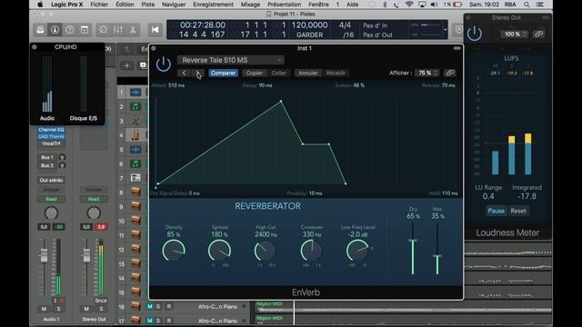Open the Smart Controls button

103,30
